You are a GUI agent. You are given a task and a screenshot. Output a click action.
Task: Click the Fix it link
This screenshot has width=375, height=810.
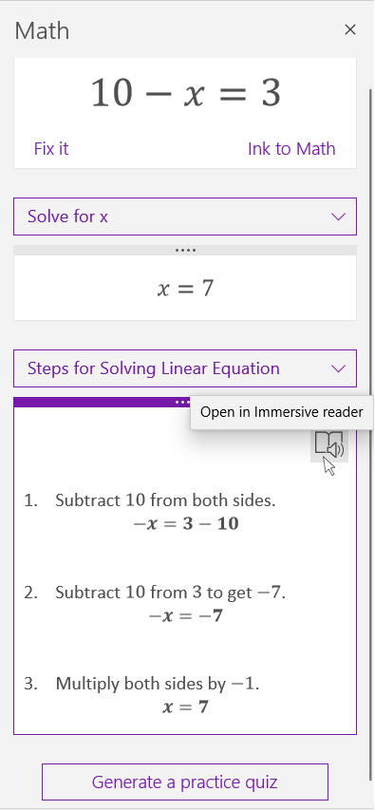pos(51,149)
